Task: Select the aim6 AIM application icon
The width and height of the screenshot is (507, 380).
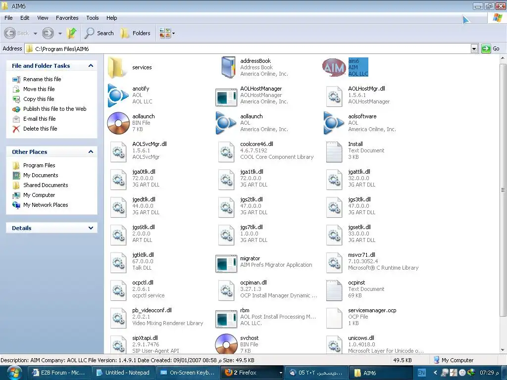Action: pyautogui.click(x=334, y=67)
